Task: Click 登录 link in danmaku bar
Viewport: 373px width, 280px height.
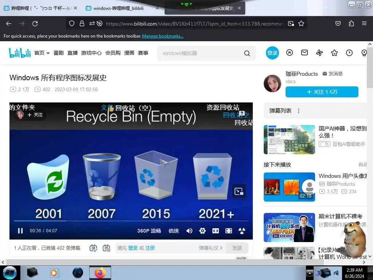Action: (133, 248)
